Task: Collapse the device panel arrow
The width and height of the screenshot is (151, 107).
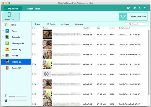Action: click(18, 13)
